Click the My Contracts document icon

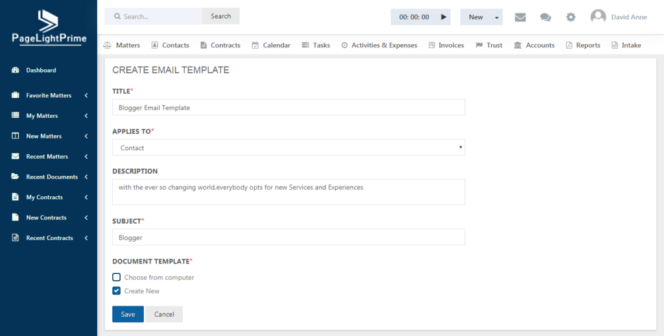pyautogui.click(x=16, y=197)
